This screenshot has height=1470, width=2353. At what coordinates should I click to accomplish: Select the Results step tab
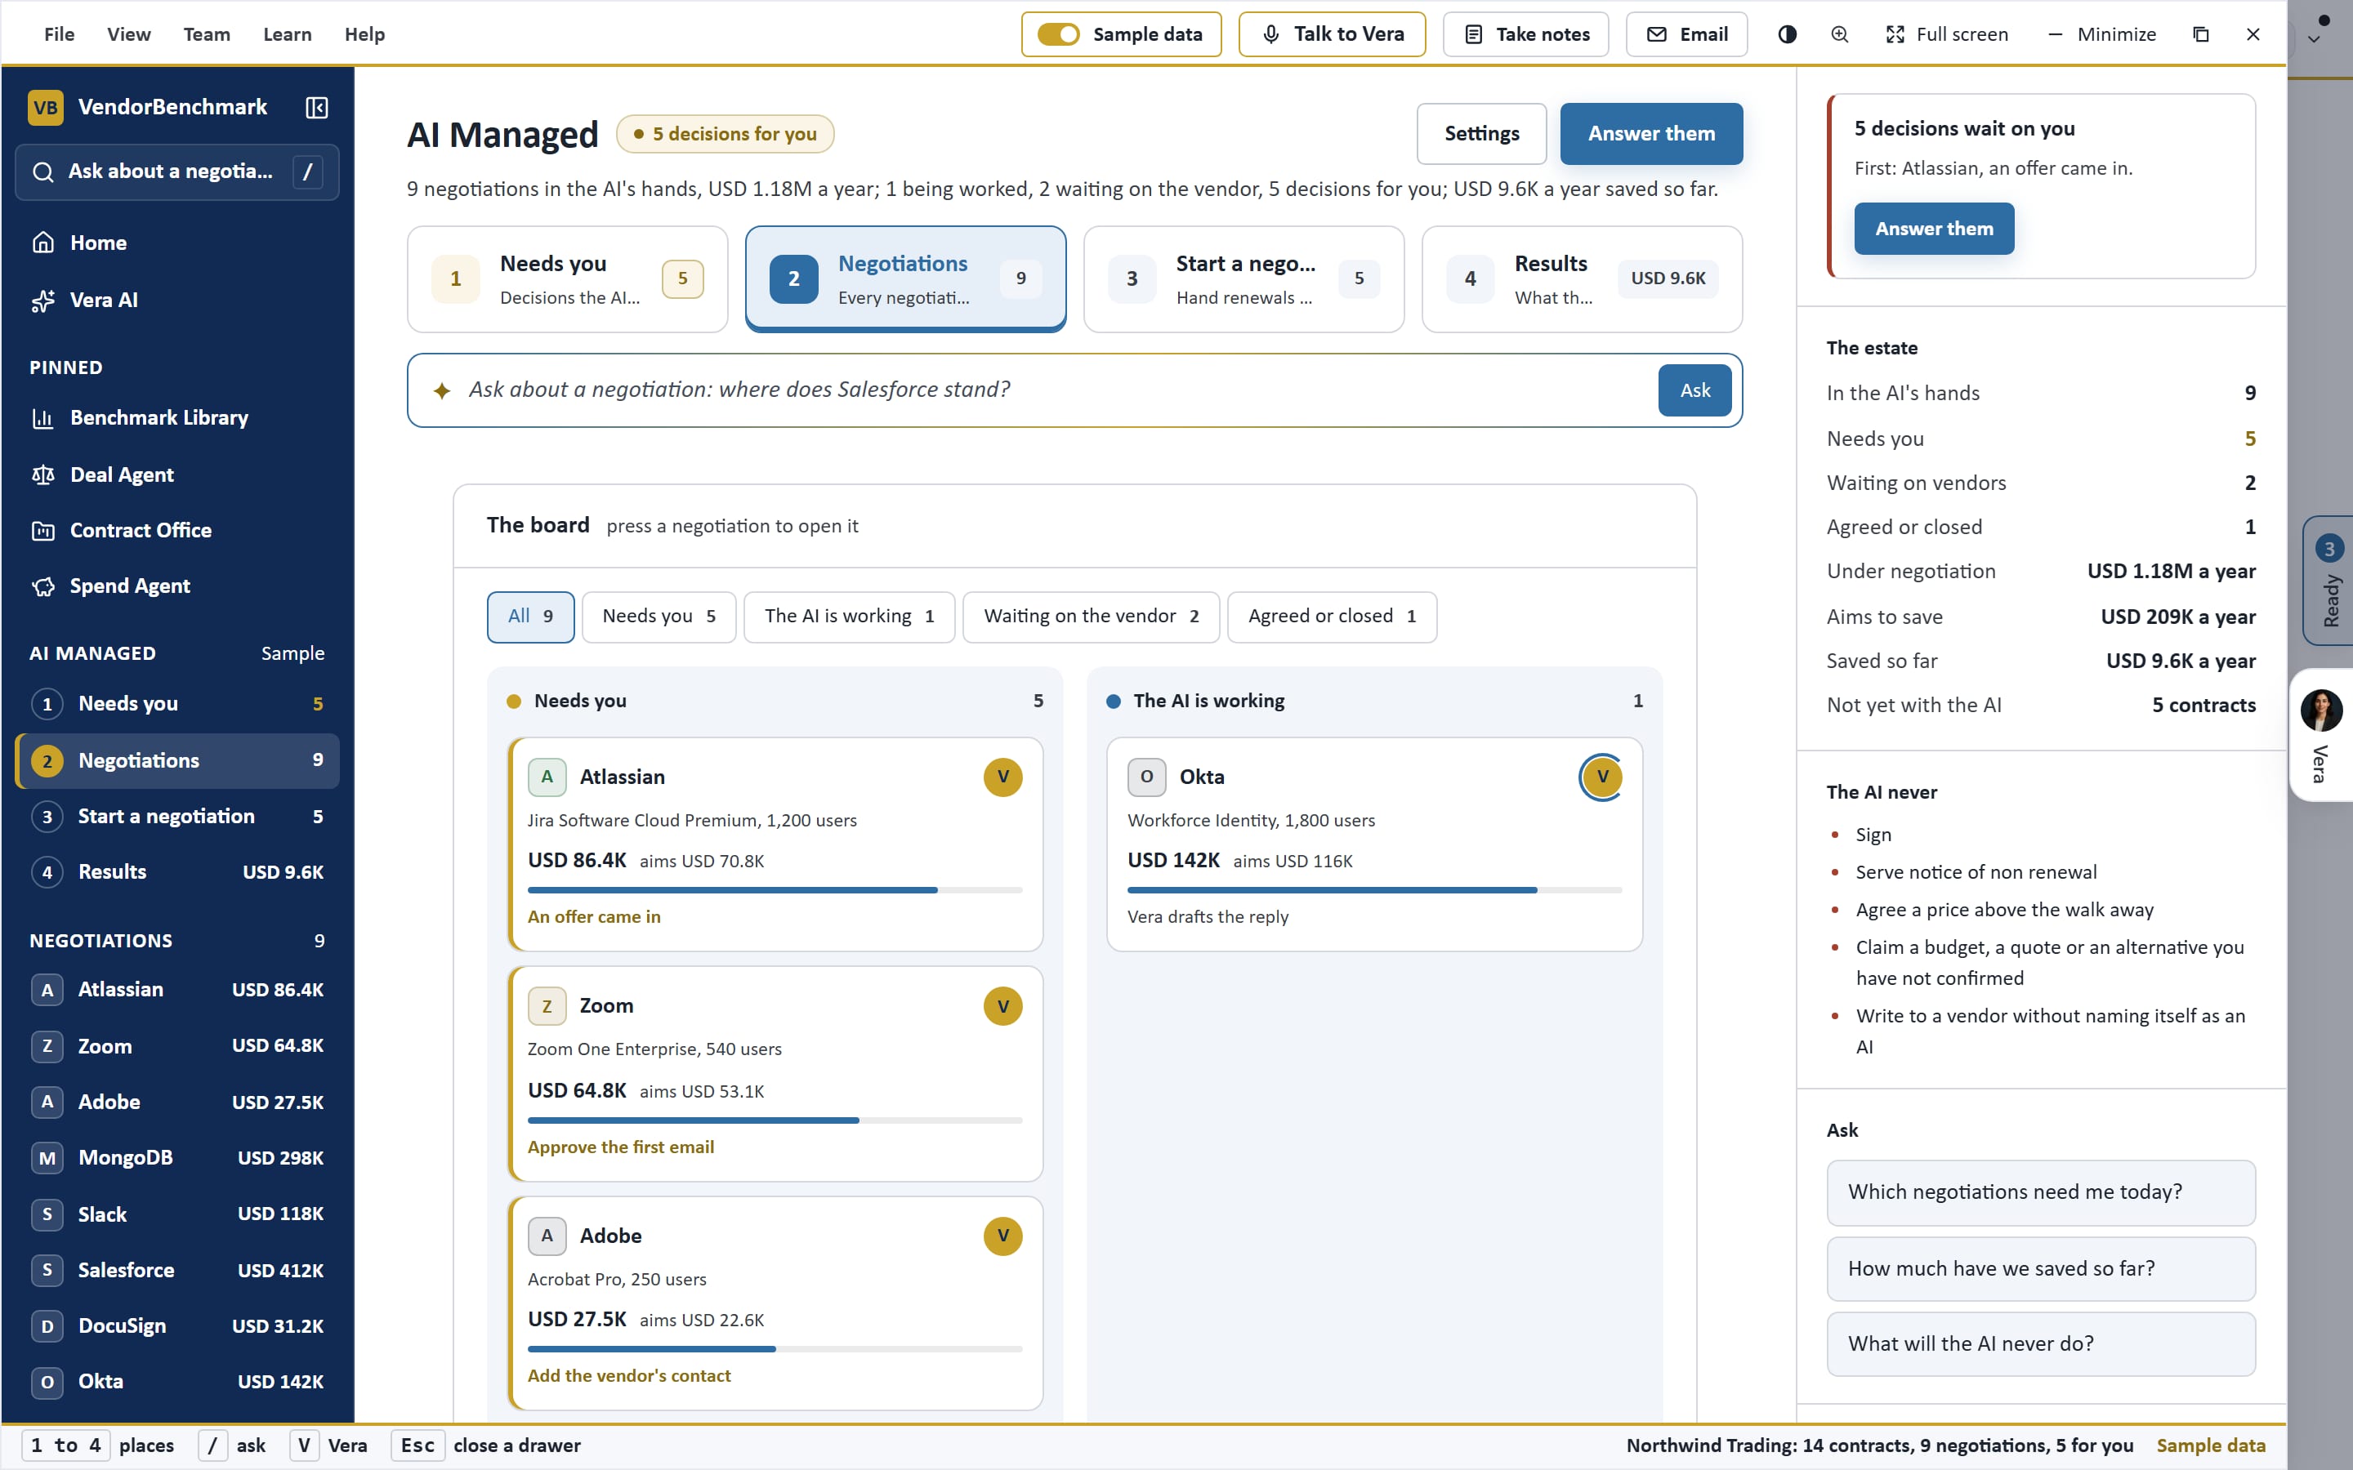coord(1582,279)
